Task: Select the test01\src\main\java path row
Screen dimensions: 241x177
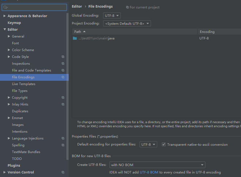Action: pos(157,38)
